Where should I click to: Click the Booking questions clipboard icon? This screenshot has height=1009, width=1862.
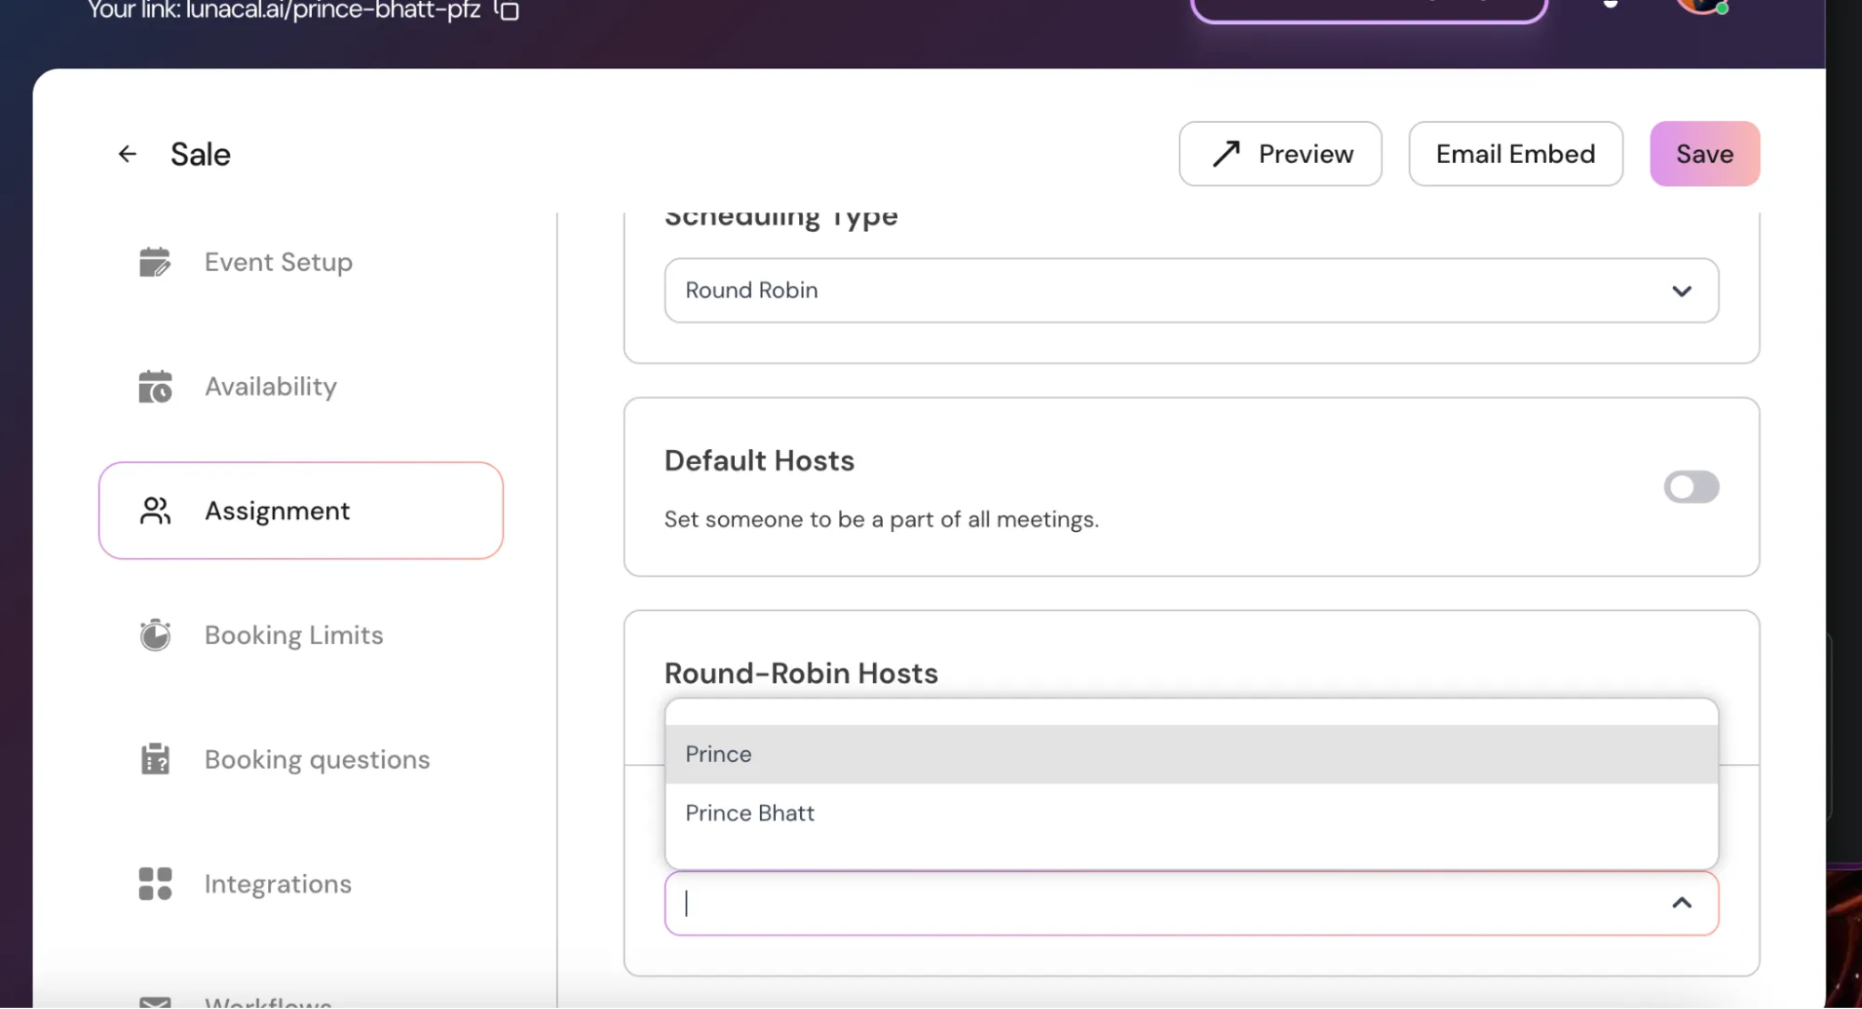pyautogui.click(x=155, y=759)
